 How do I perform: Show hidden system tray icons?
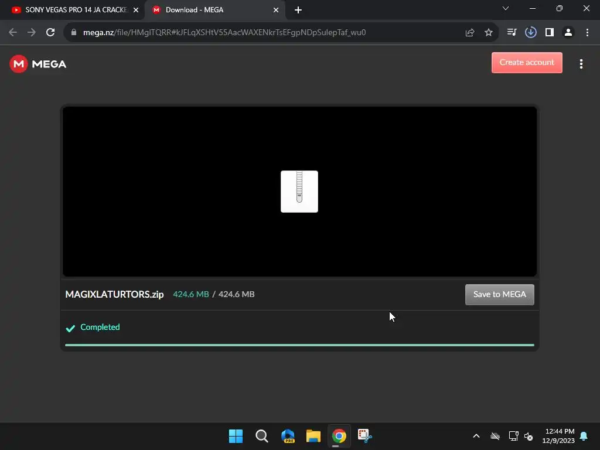point(476,436)
